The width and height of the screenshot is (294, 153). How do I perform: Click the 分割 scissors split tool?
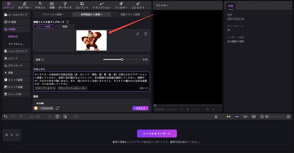coord(35,117)
